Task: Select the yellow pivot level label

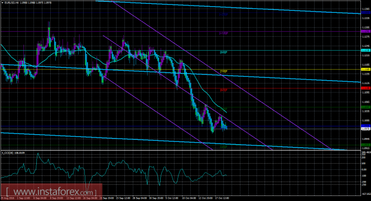Action: point(224,71)
